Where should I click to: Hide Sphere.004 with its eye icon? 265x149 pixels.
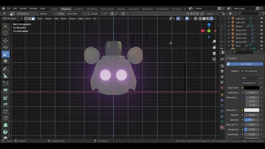click(261, 42)
